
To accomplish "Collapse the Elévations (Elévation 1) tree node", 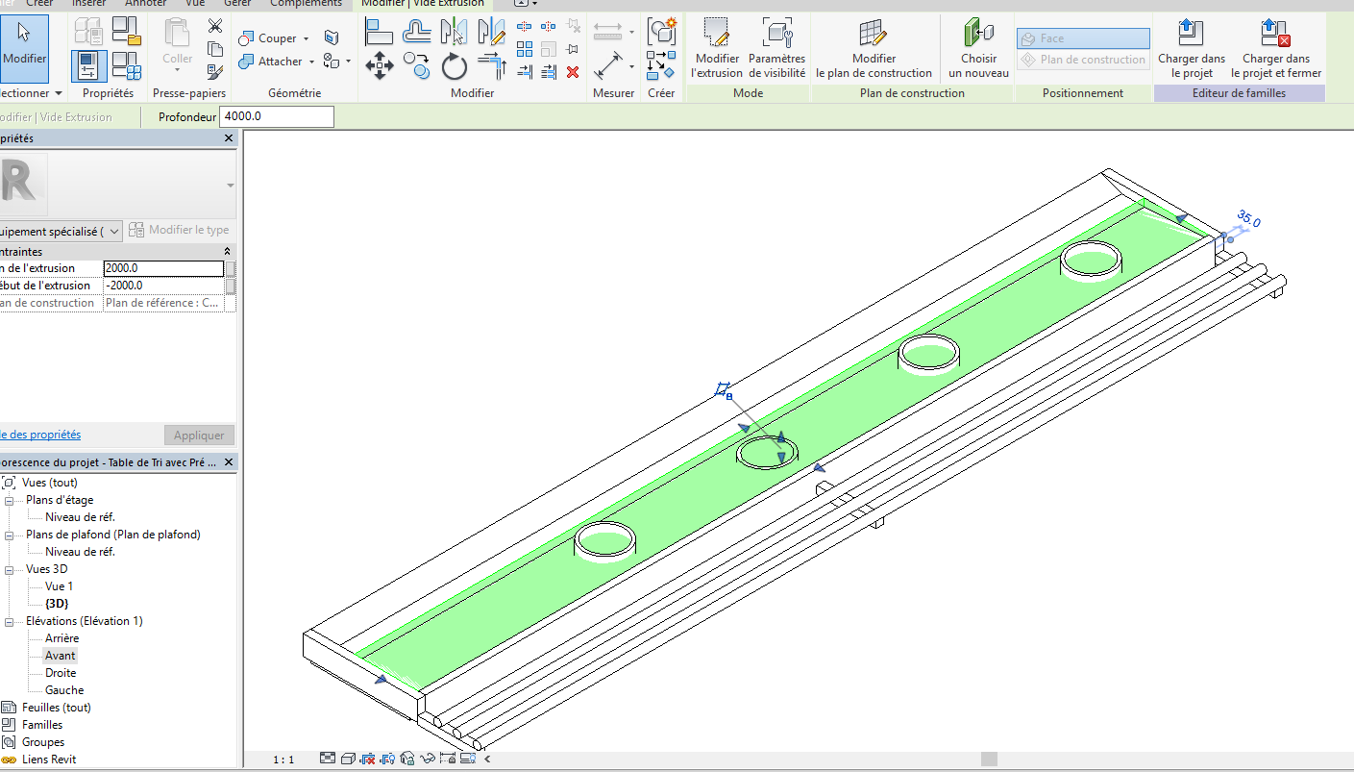I will point(10,621).
